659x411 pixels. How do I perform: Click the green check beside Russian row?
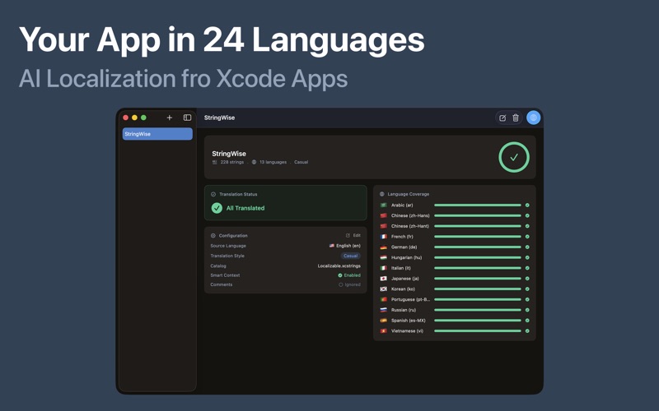pos(527,310)
